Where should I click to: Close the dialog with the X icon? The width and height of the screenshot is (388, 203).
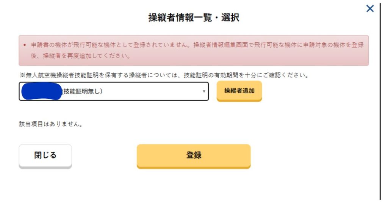[x=370, y=9]
